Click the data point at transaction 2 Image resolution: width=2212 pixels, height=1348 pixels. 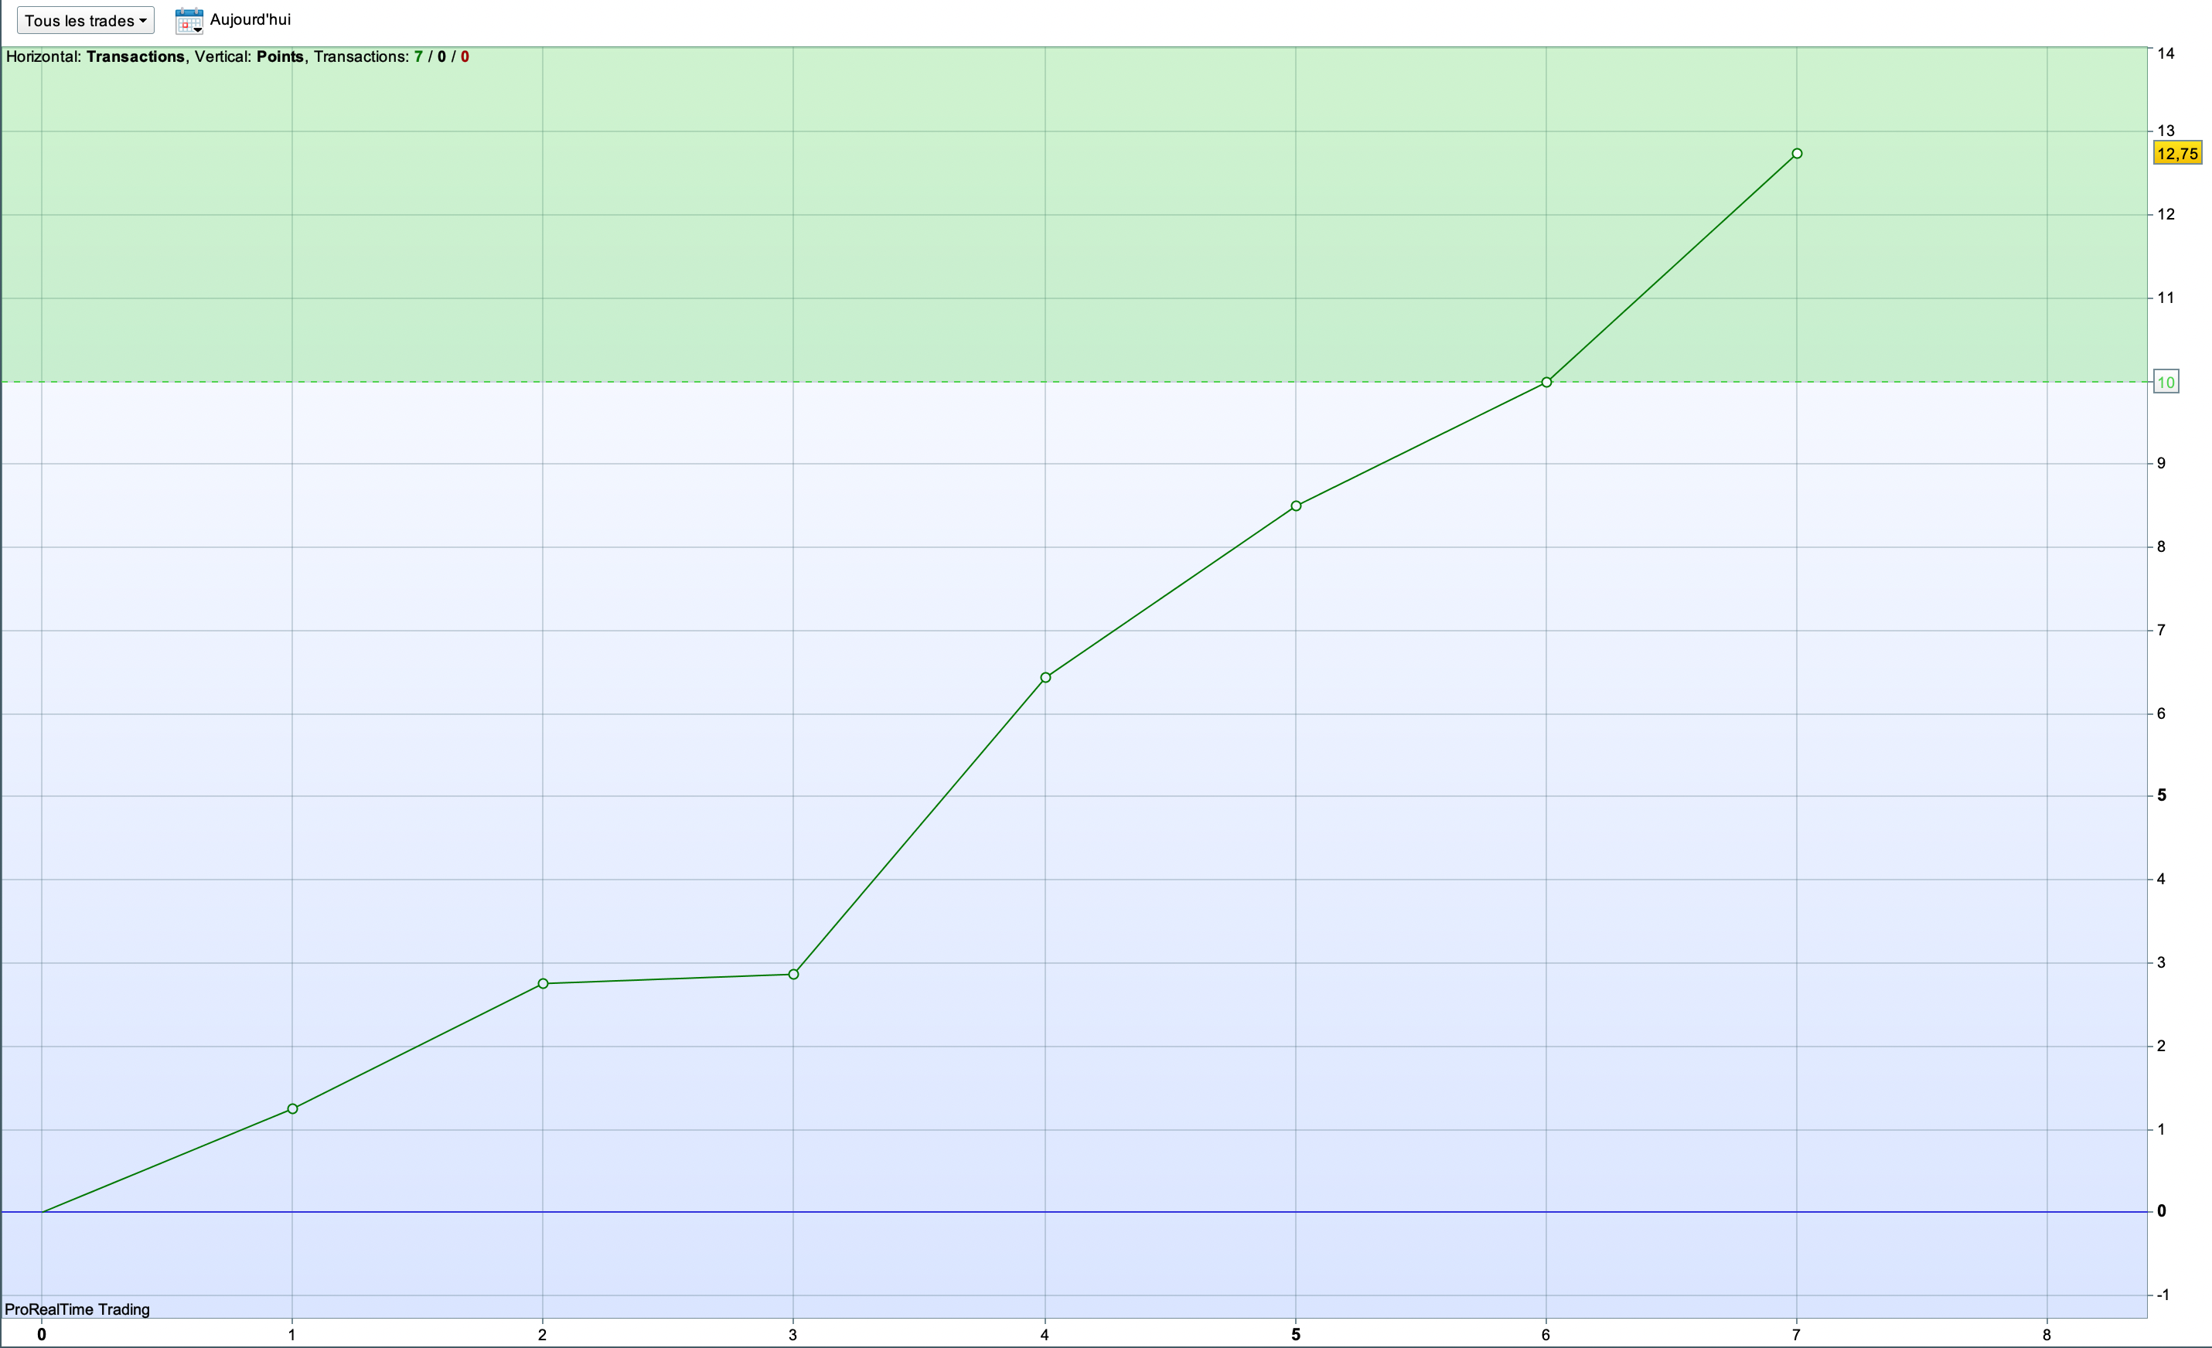(x=543, y=984)
